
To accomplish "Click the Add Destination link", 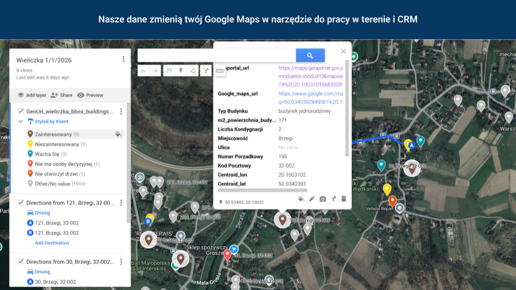I will (52, 243).
